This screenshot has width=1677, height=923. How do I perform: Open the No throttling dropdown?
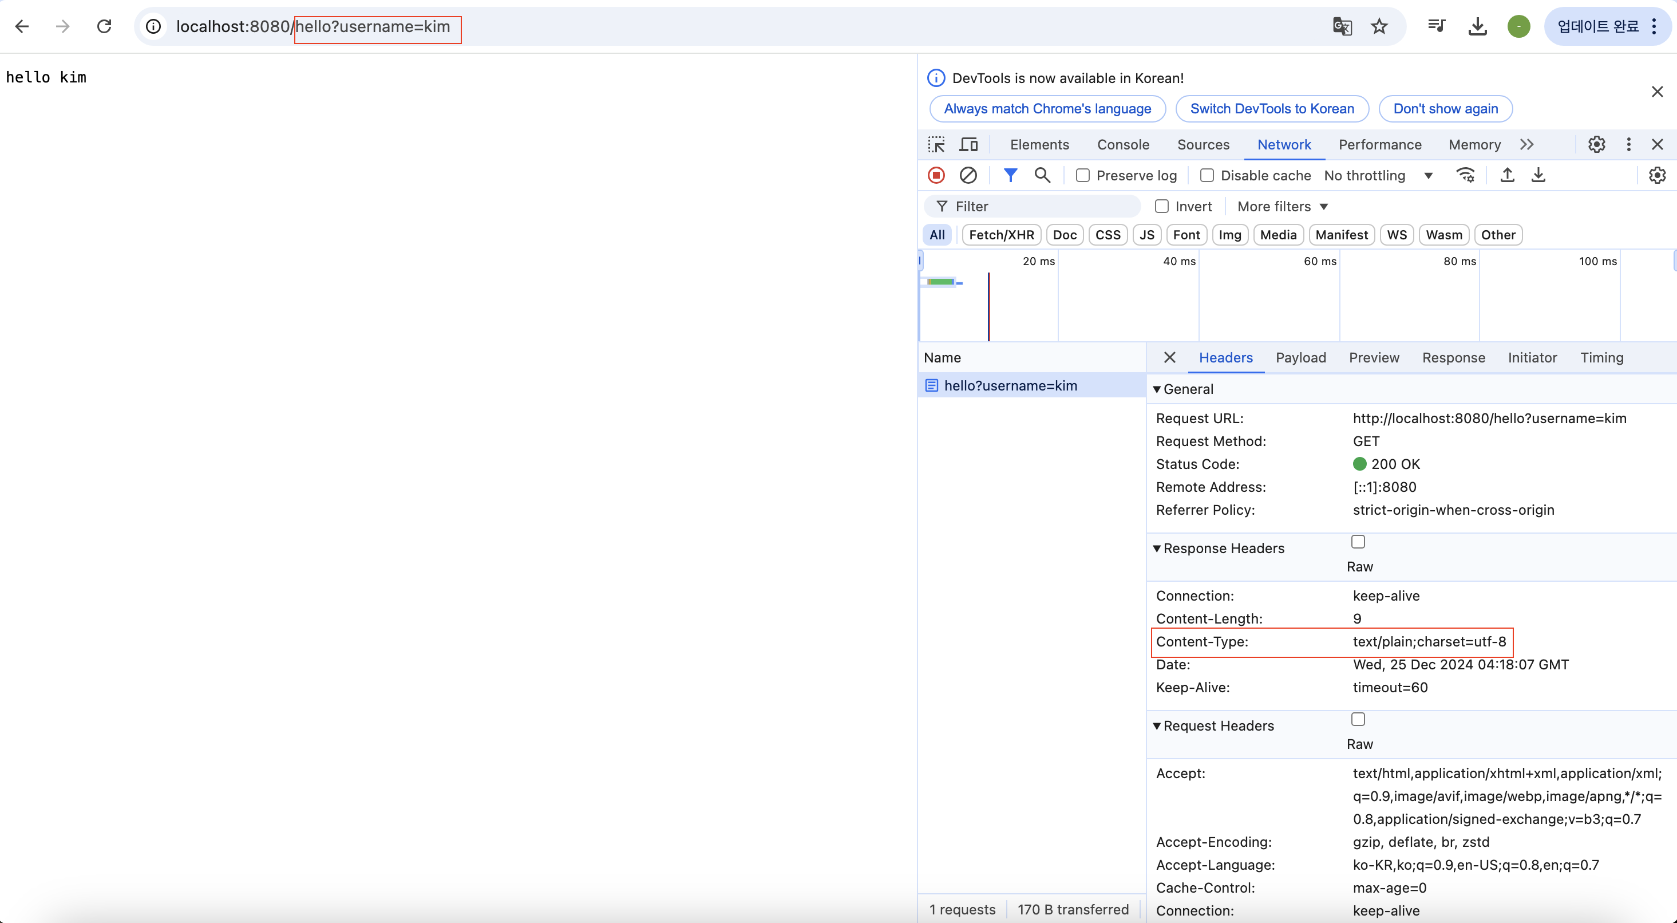1378,175
